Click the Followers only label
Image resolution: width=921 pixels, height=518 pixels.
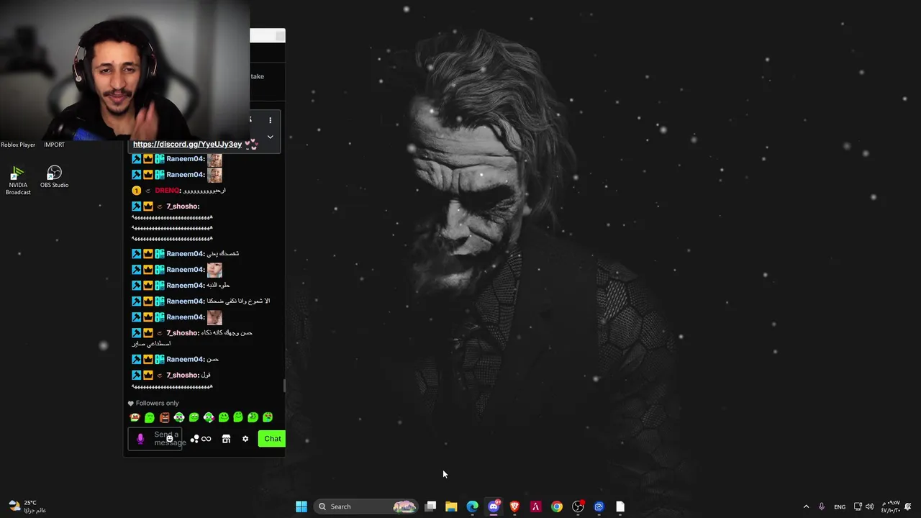pos(157,403)
